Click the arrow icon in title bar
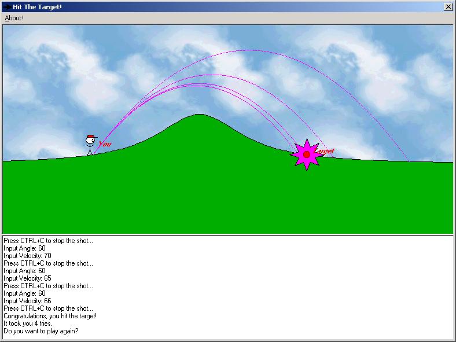This screenshot has width=456, height=342. tap(8, 7)
